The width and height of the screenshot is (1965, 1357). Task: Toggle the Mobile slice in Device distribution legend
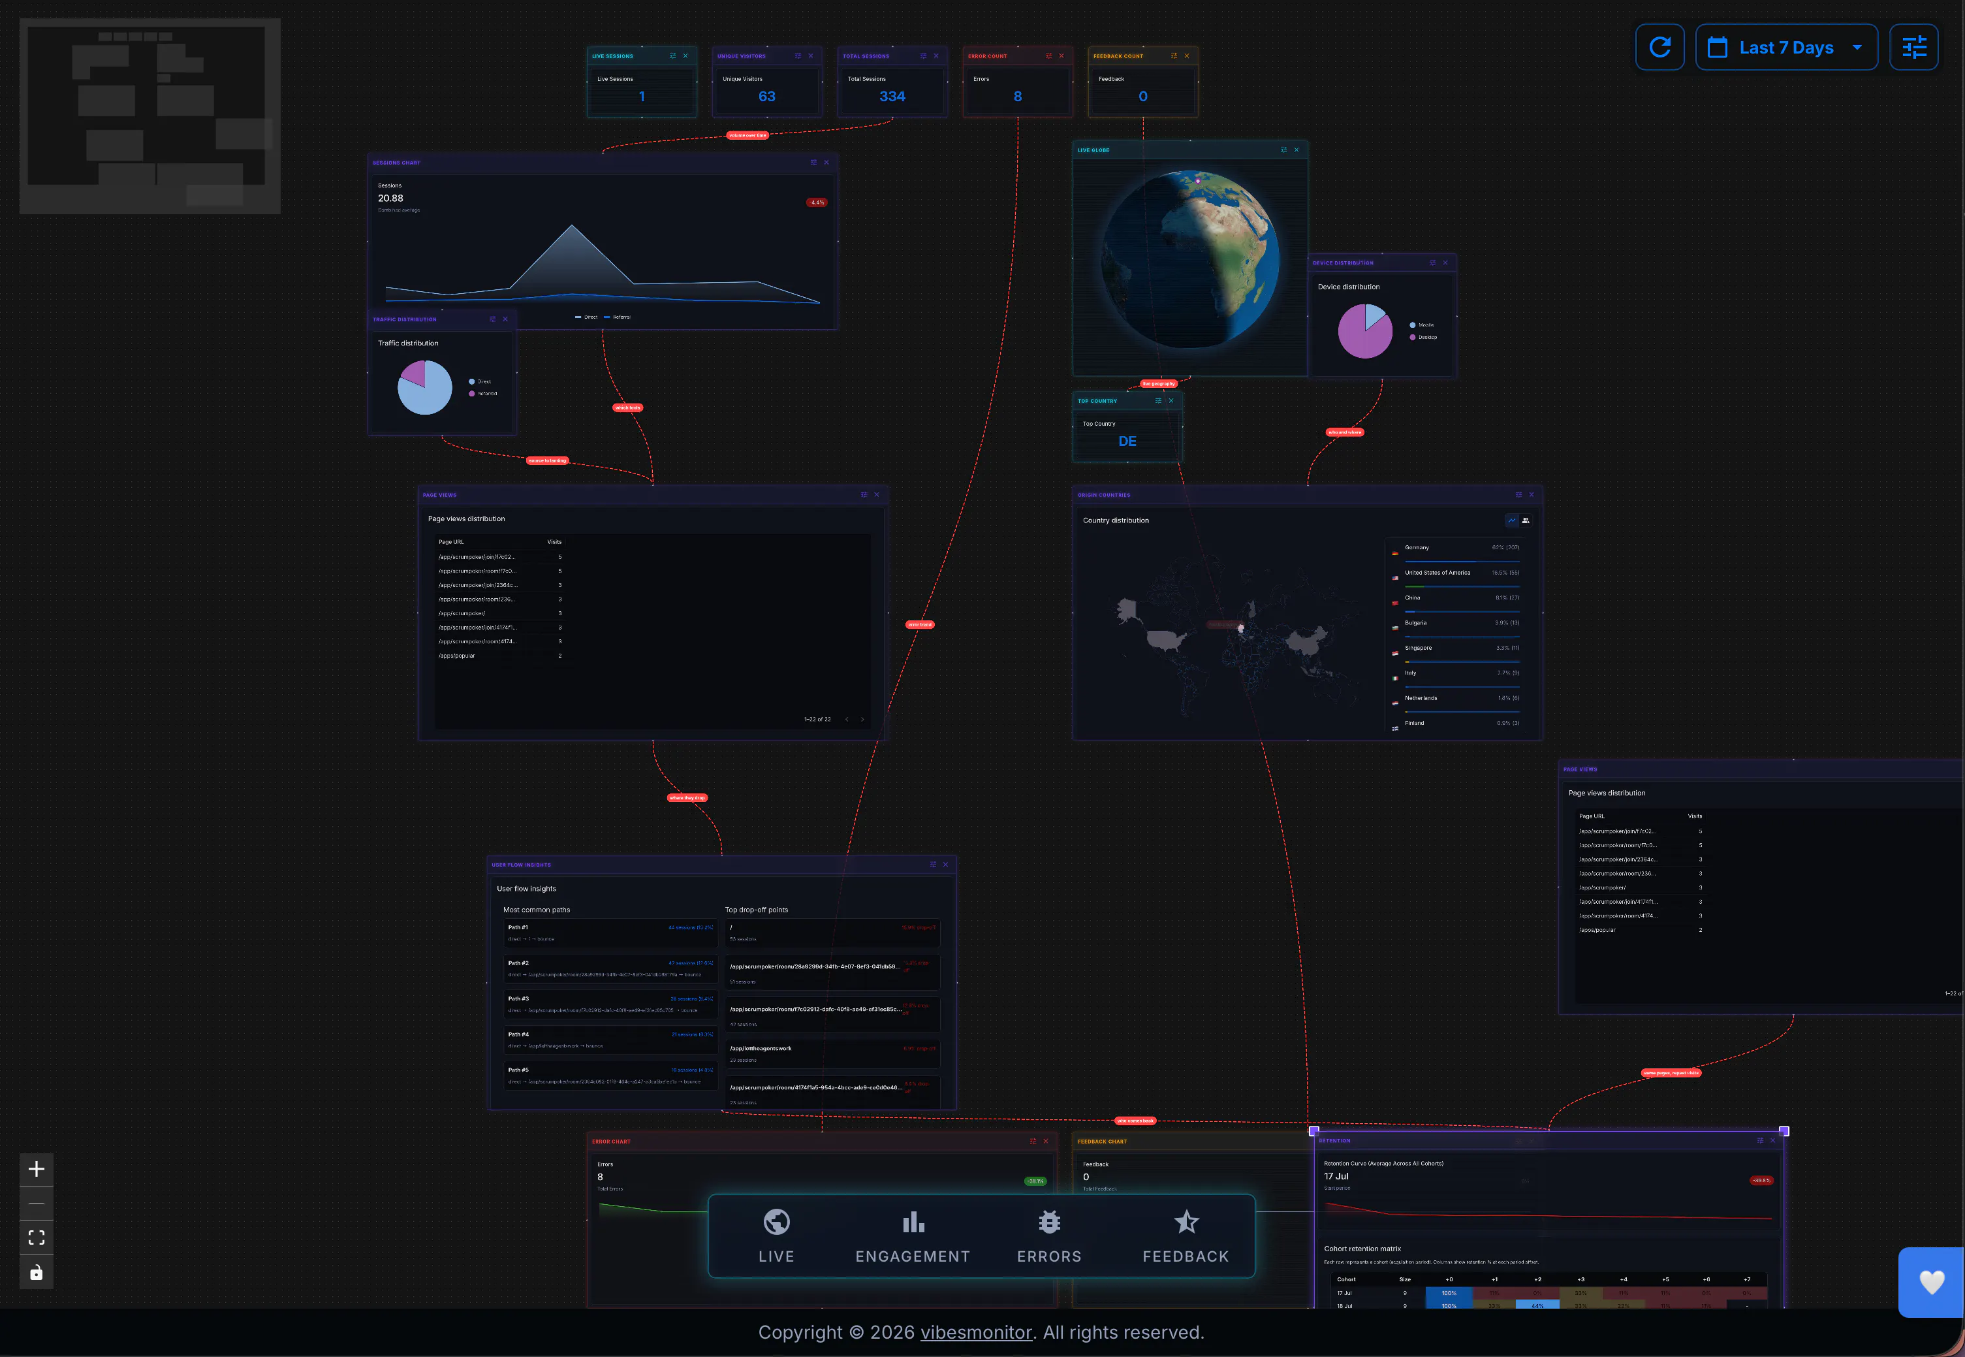(x=1422, y=325)
